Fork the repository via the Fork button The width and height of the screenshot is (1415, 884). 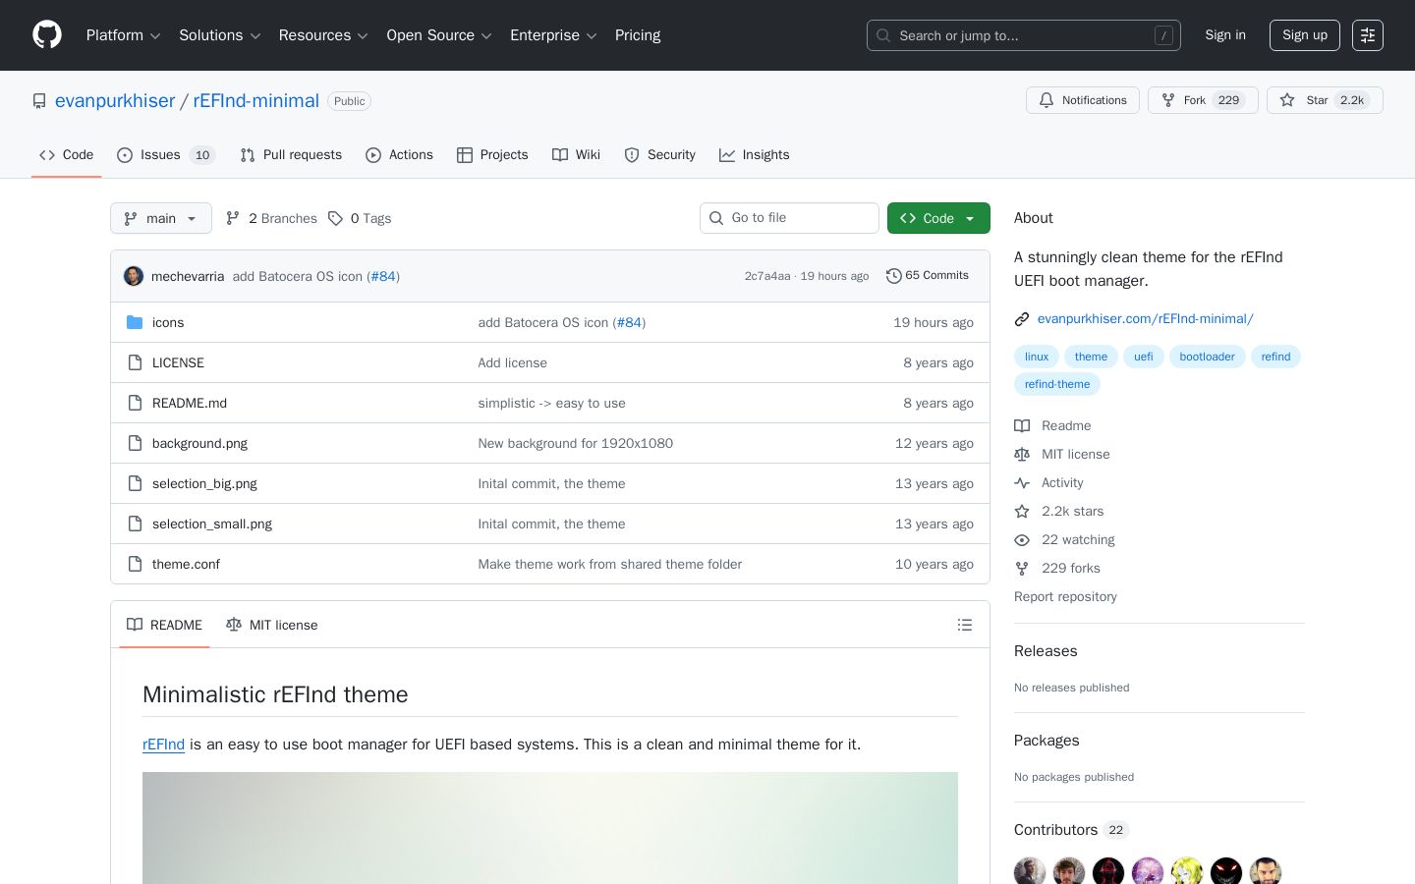point(1203,100)
